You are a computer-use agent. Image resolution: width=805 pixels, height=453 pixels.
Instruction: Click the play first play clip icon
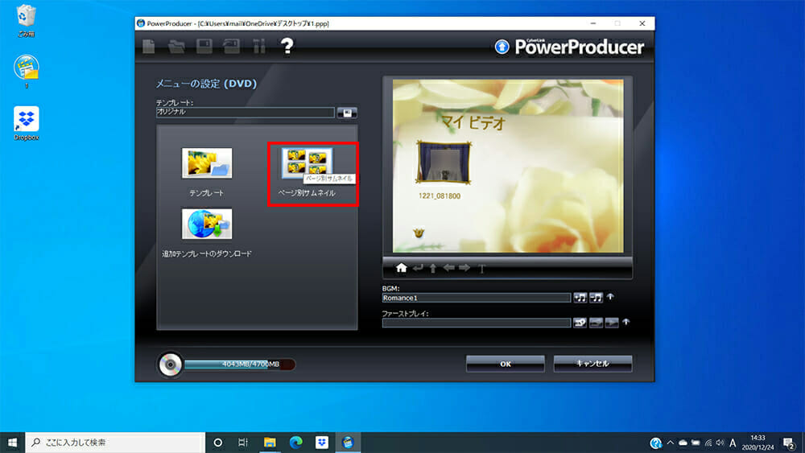click(x=612, y=323)
